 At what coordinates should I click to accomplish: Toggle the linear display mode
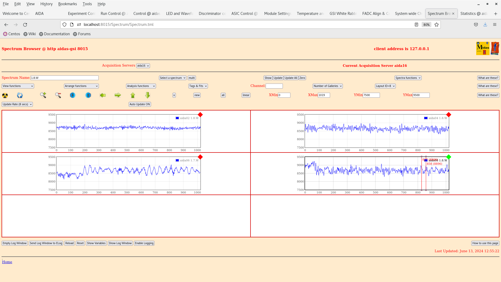(246, 95)
